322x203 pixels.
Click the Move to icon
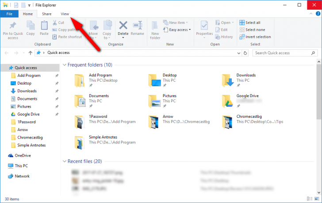(x=93, y=26)
